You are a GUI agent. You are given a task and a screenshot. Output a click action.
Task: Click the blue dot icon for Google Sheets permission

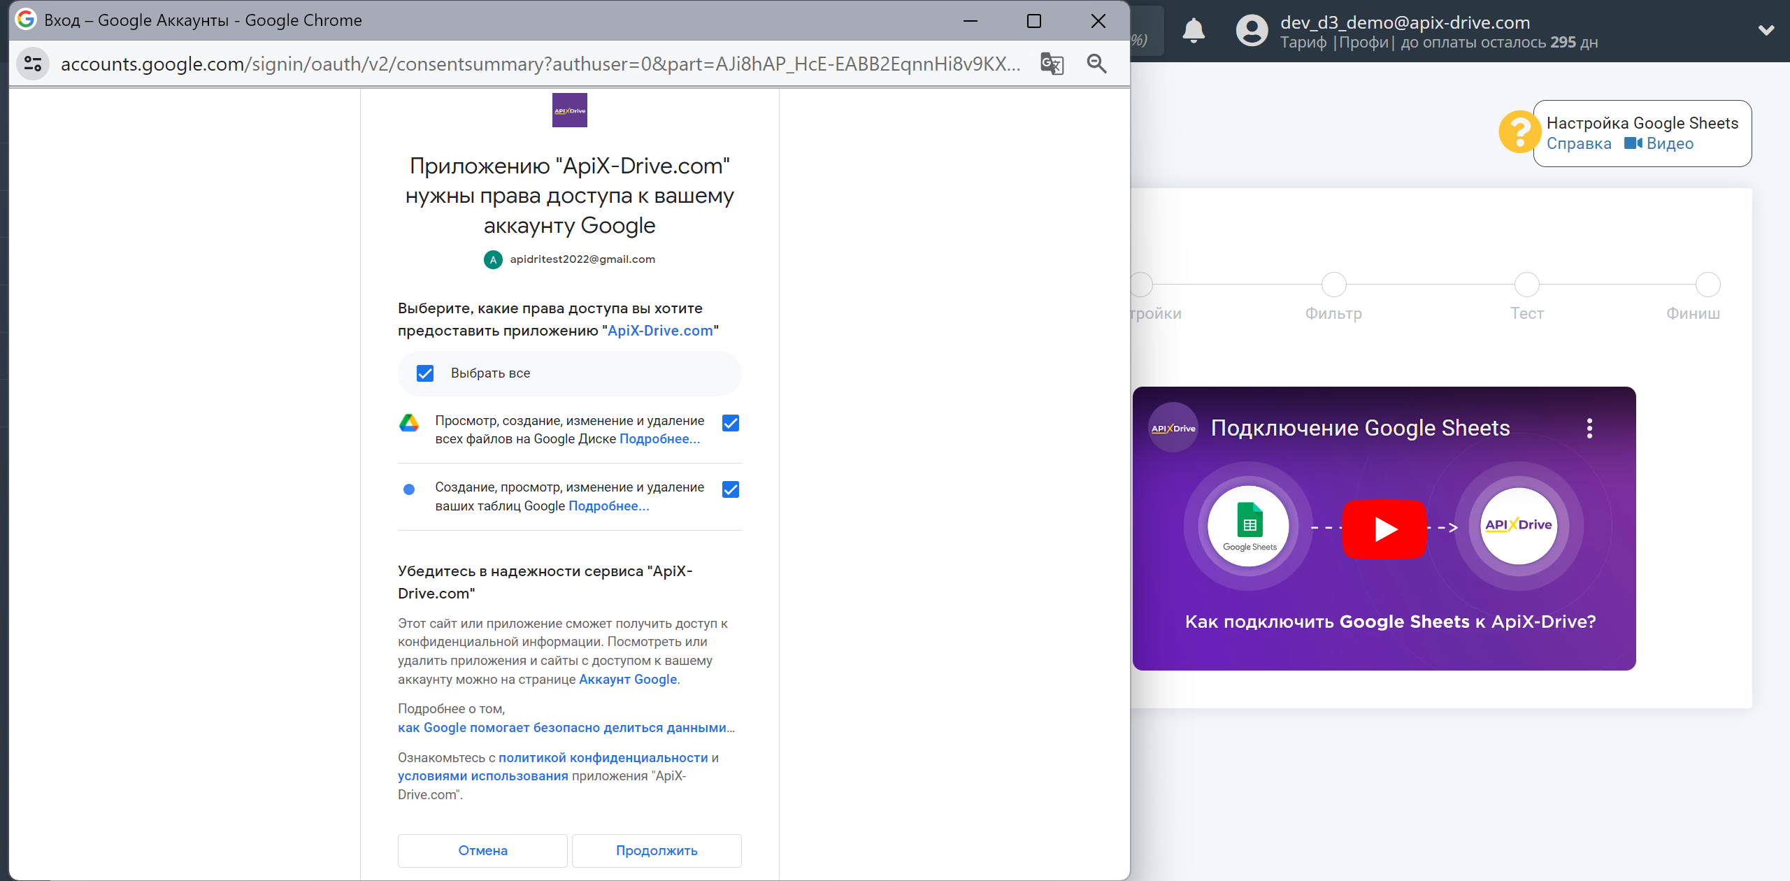409,489
